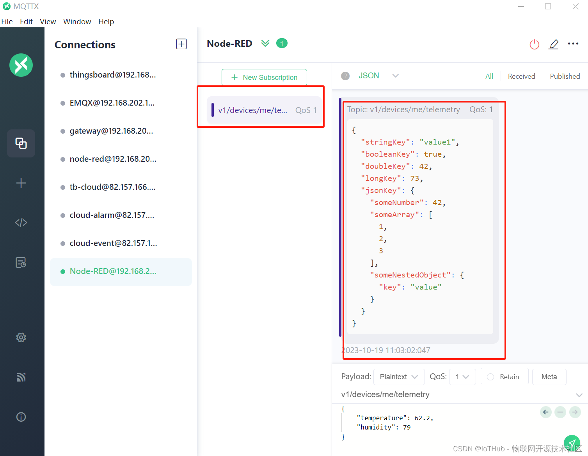The width and height of the screenshot is (588, 456).
Task: Edit the Node-RED connection via pencil icon
Action: pos(554,44)
